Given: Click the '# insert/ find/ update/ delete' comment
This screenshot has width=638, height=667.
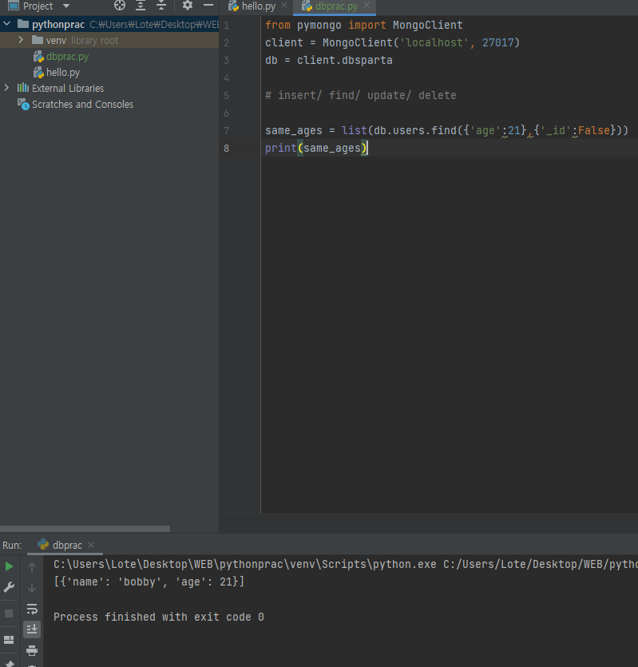Looking at the screenshot, I should (361, 95).
